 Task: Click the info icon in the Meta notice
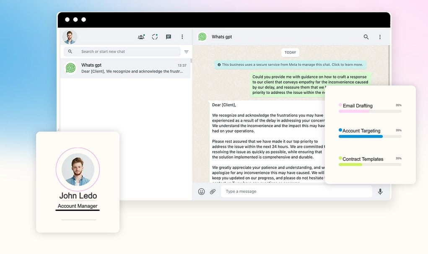tap(219, 65)
